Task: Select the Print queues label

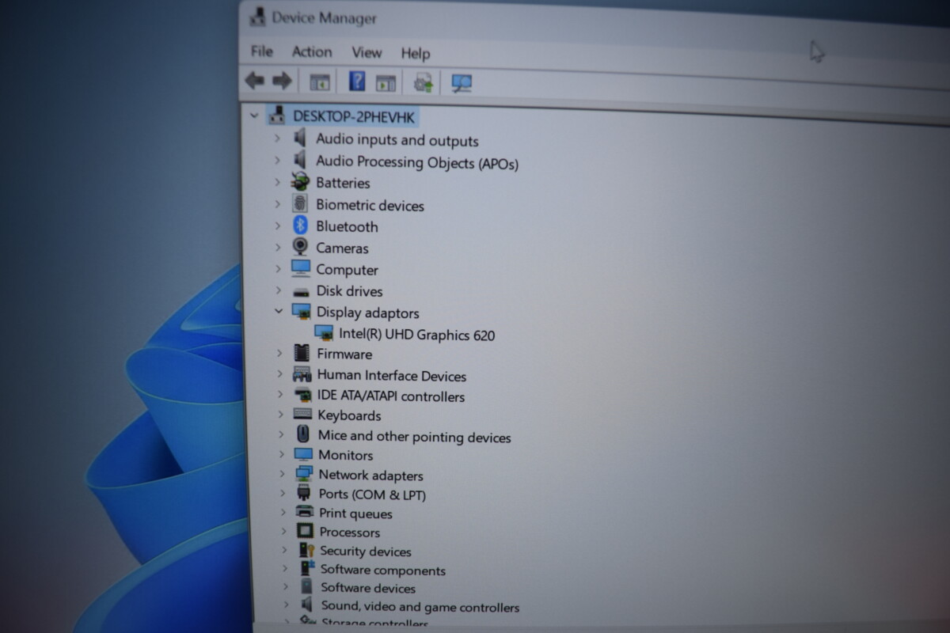Action: [x=355, y=514]
